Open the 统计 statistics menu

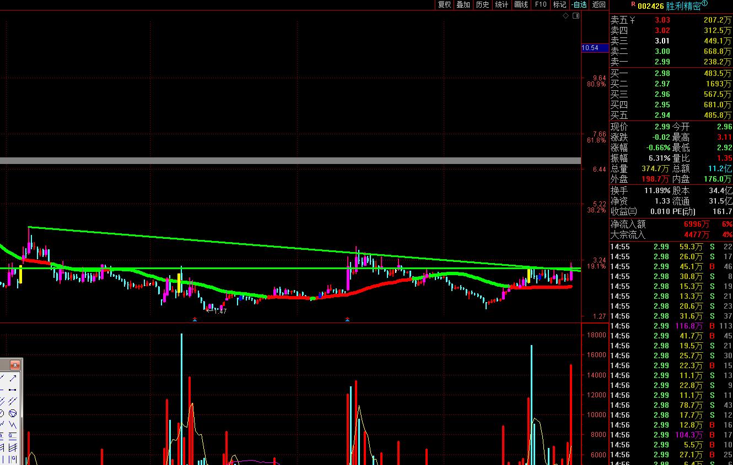coord(502,4)
